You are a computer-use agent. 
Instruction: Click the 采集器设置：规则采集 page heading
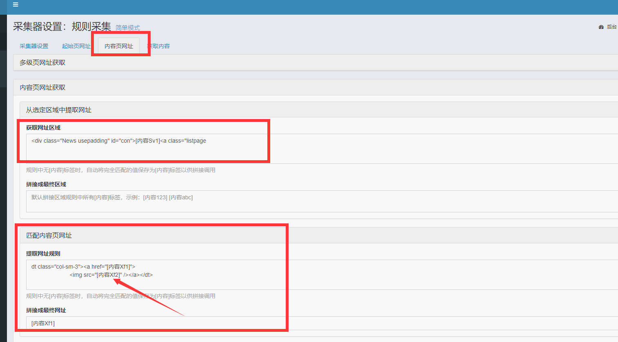[62, 26]
